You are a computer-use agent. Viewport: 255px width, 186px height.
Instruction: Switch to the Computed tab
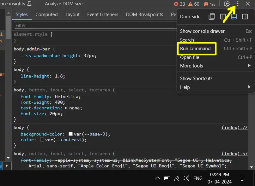[x=46, y=15]
